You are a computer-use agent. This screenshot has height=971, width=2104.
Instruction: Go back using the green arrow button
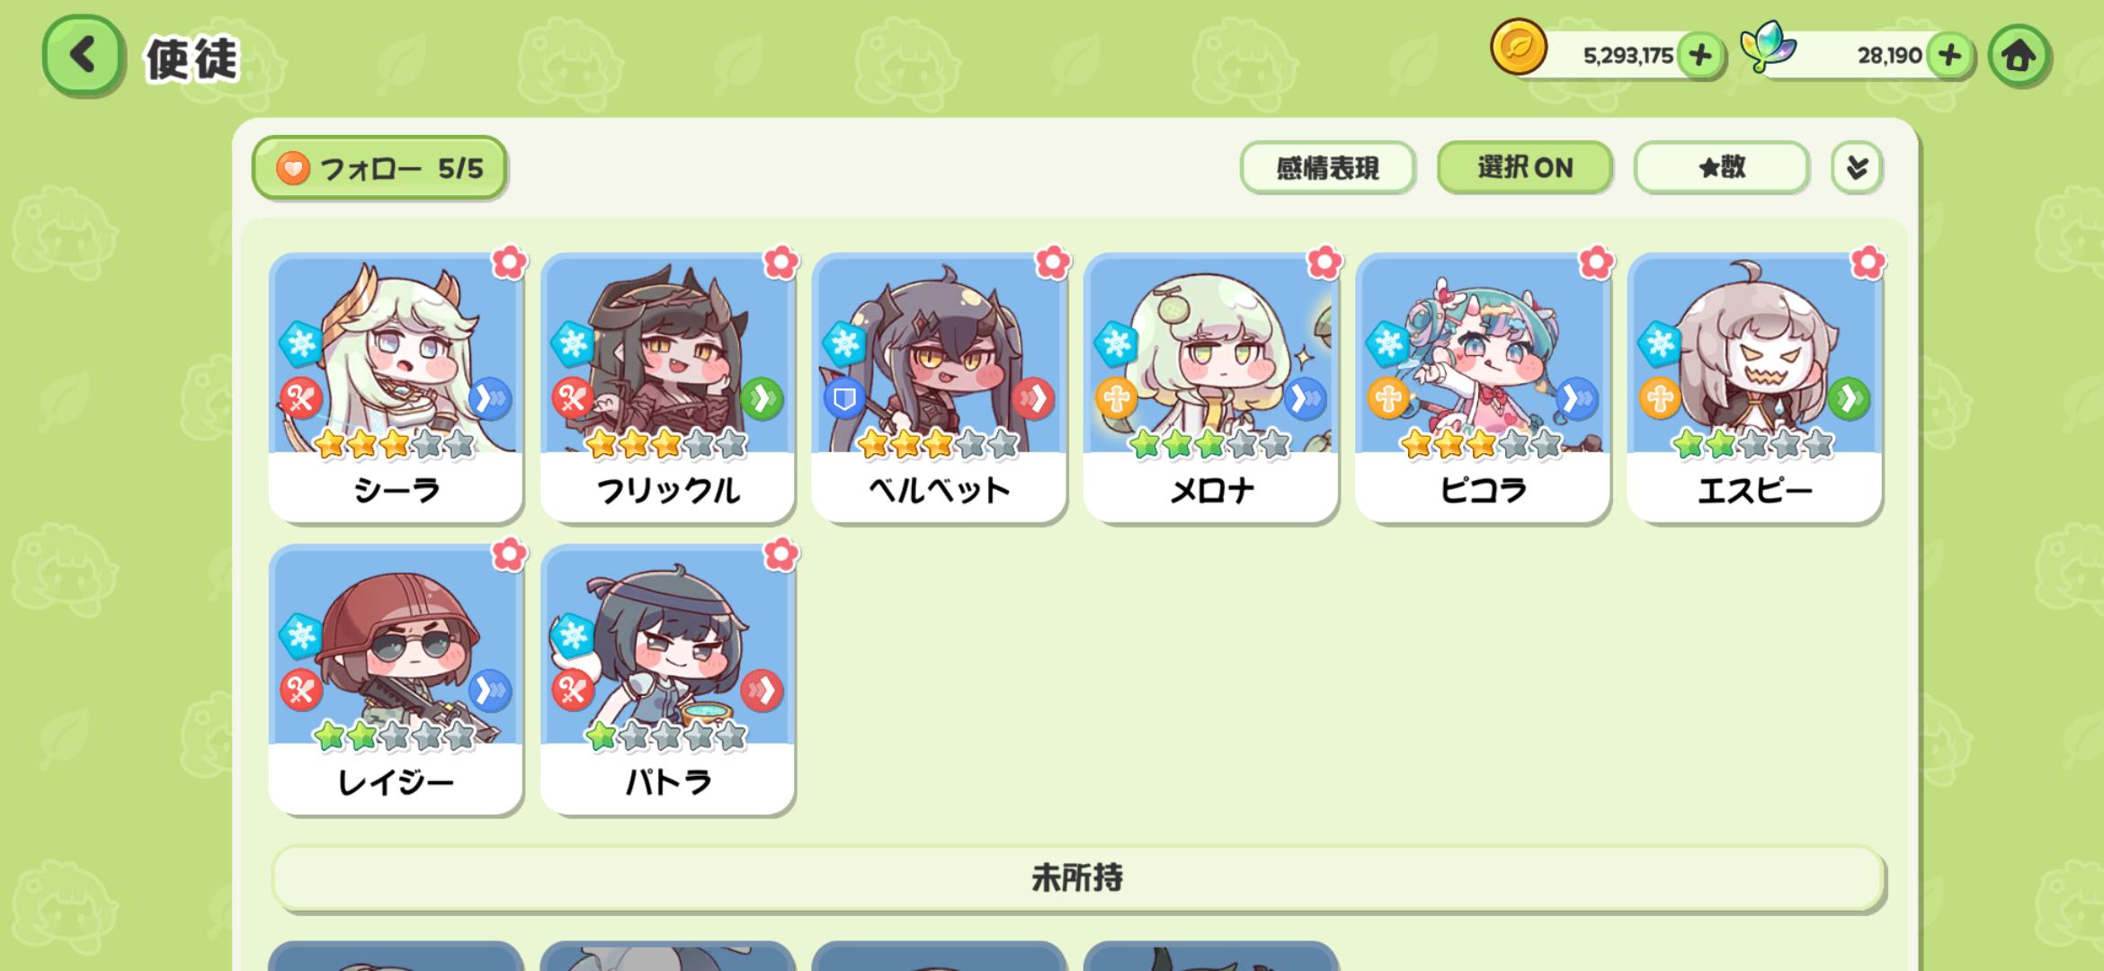click(82, 56)
